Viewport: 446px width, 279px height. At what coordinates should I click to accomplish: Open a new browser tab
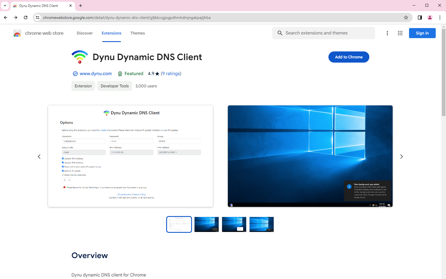click(80, 6)
